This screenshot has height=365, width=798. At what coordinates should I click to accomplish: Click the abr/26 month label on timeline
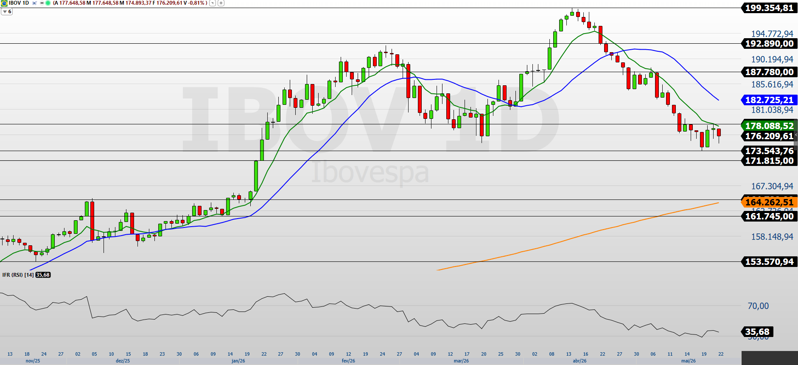pyautogui.click(x=580, y=361)
